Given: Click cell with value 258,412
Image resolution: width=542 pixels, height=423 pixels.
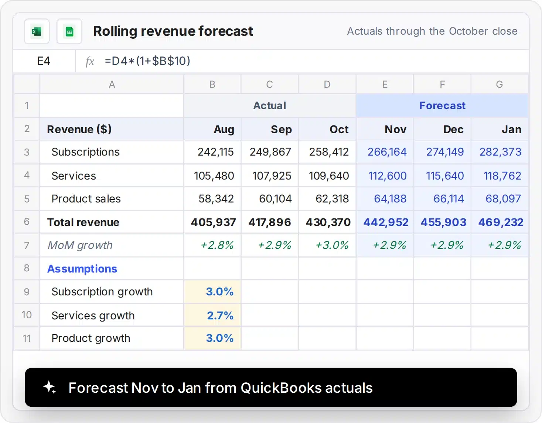Looking at the screenshot, I should coord(327,152).
